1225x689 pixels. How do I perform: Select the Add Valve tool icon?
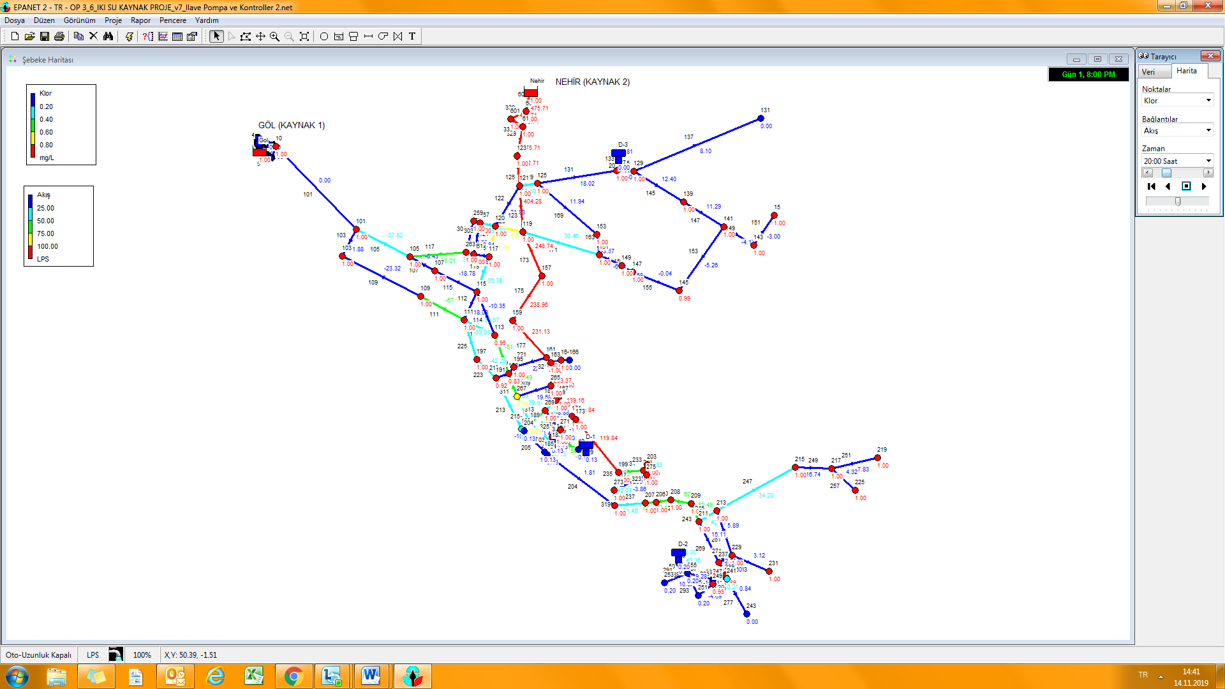point(397,36)
